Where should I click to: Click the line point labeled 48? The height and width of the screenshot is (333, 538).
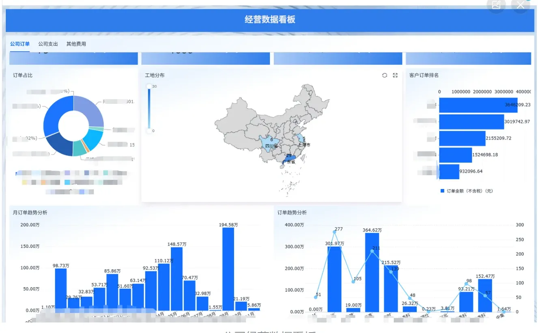(410, 298)
